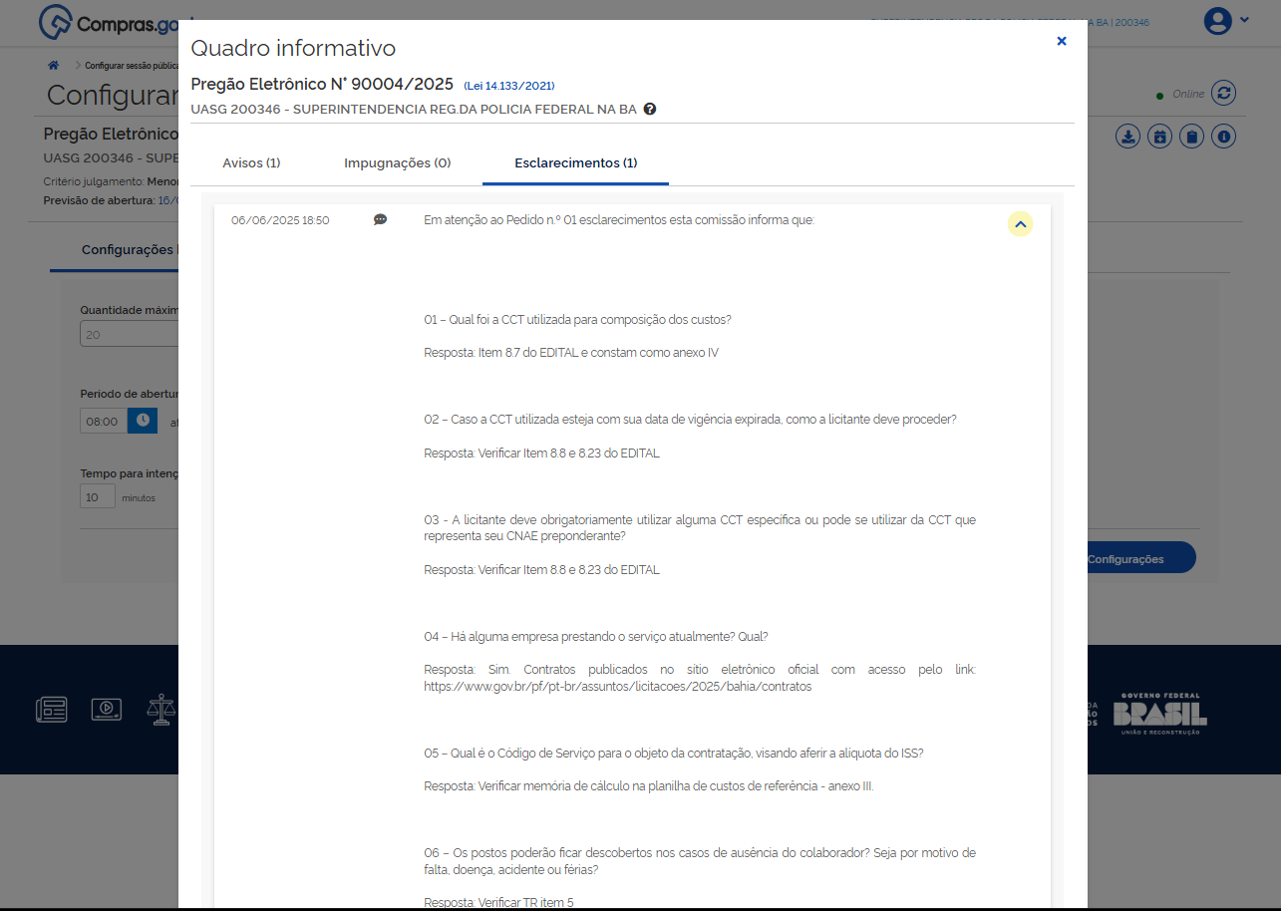Close the Quadro informativo dialog

(x=1061, y=41)
